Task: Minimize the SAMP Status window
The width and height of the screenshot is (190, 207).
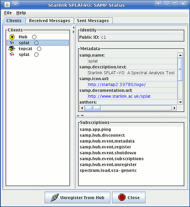Action: [x=166, y=4]
